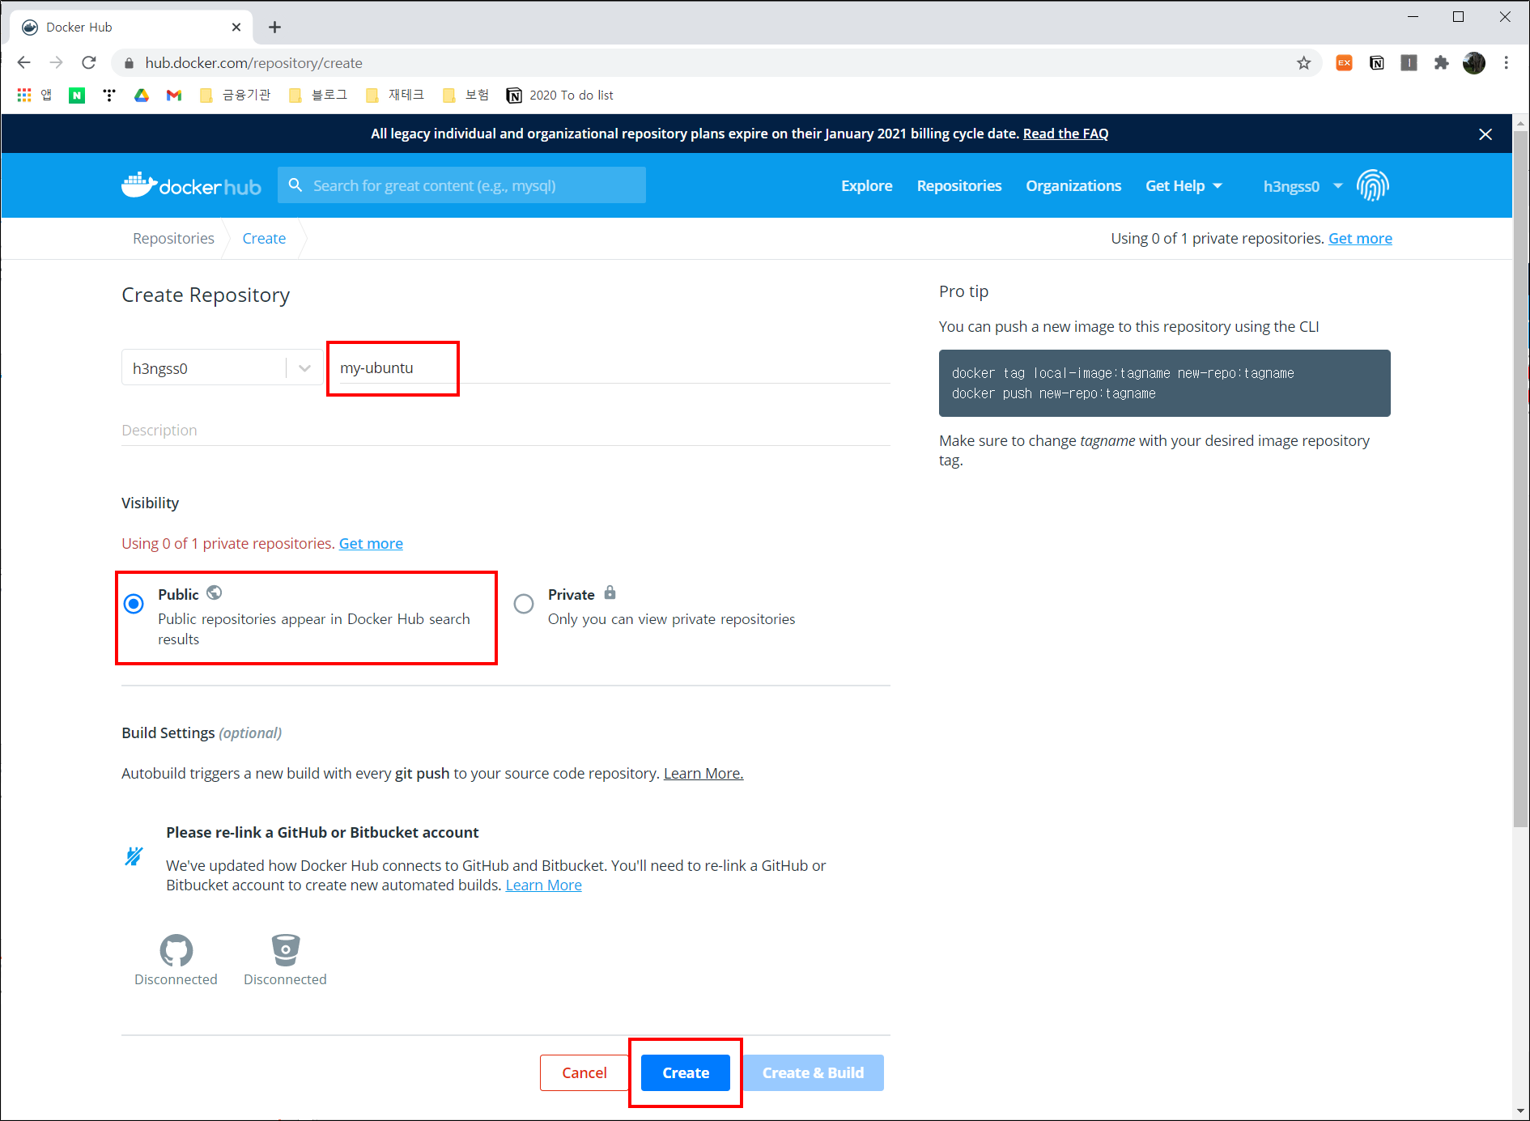Open the Chrome three-dot menu
This screenshot has width=1530, height=1121.
point(1507,62)
